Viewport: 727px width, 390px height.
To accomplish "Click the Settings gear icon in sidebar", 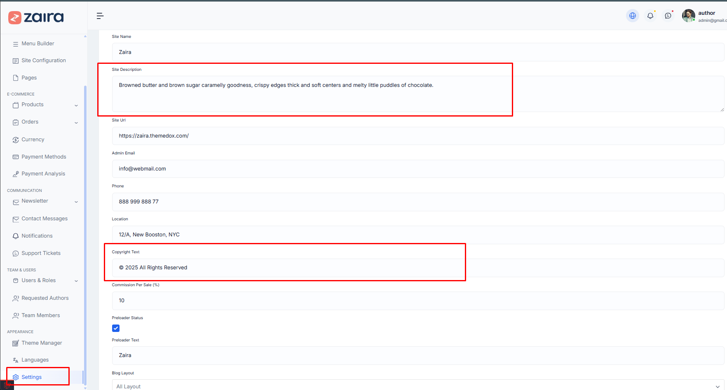I will coord(16,377).
